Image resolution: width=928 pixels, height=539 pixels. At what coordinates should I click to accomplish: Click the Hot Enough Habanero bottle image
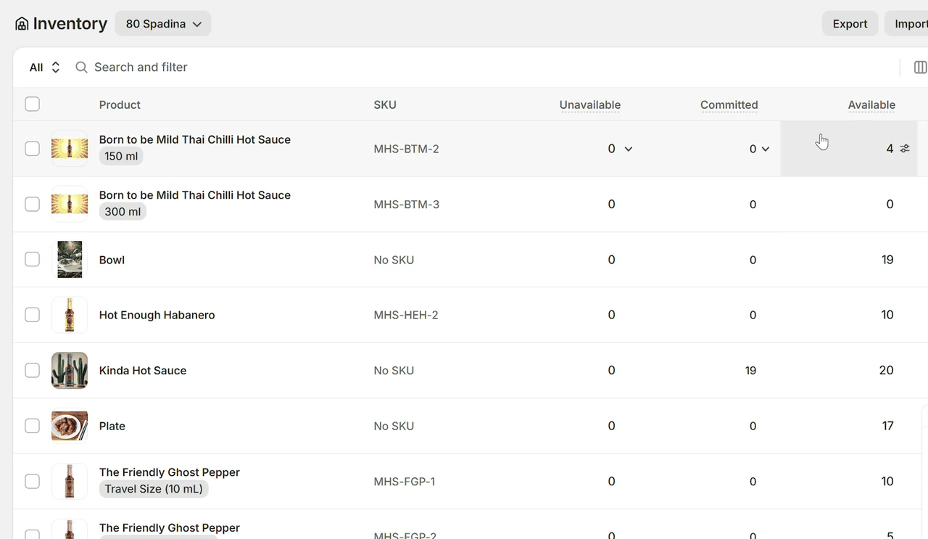pyautogui.click(x=70, y=315)
